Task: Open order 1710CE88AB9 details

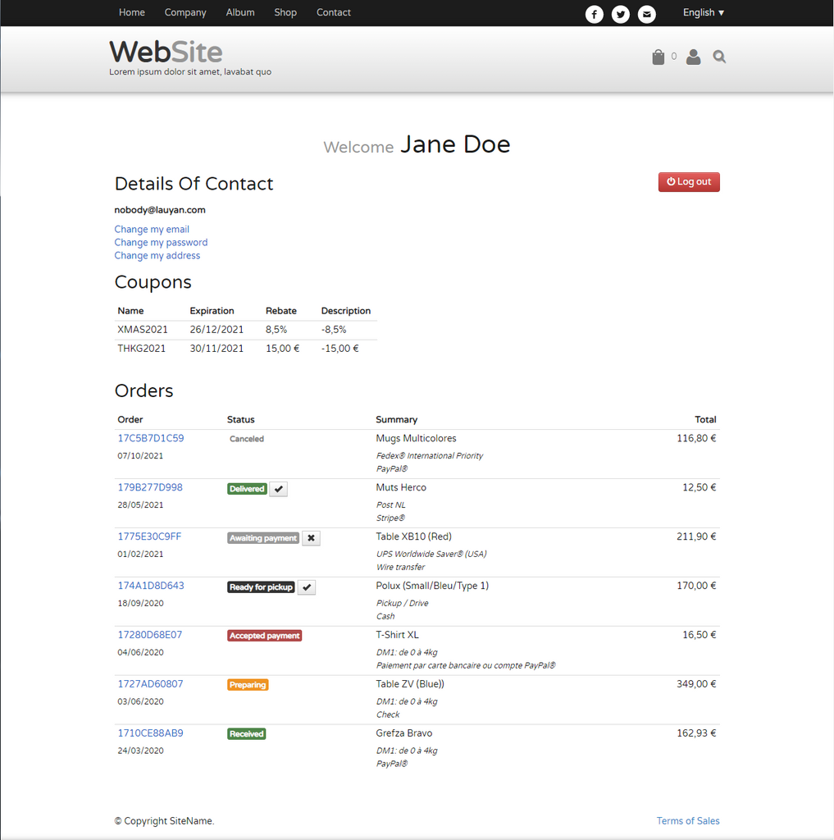Action: 150,733
